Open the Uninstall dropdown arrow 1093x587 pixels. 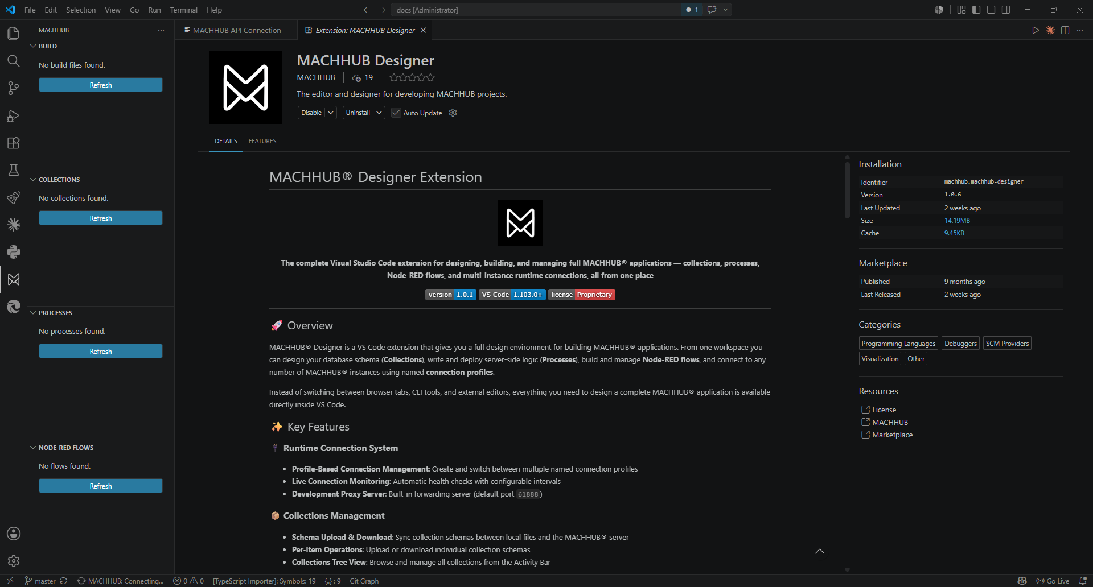tap(379, 113)
